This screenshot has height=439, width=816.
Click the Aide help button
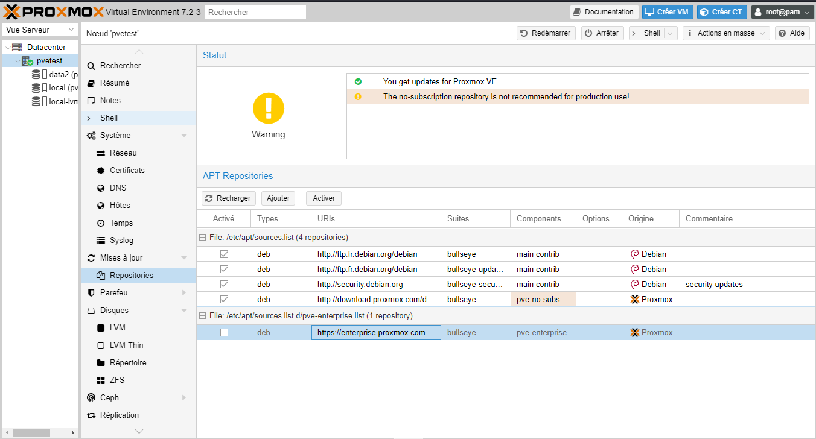tap(792, 33)
